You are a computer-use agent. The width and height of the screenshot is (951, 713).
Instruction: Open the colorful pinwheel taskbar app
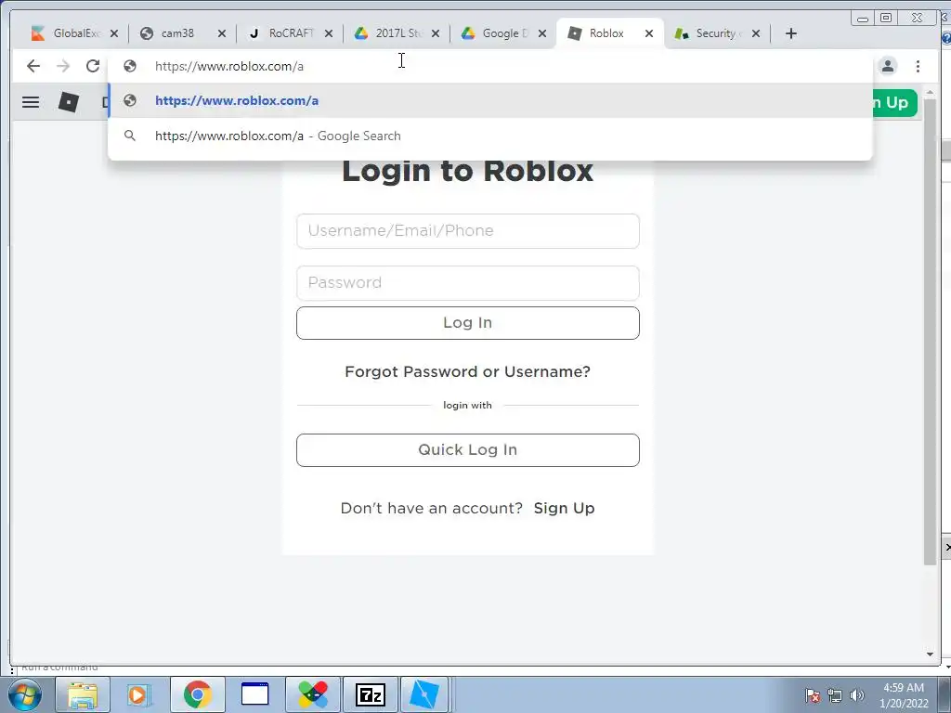(313, 694)
